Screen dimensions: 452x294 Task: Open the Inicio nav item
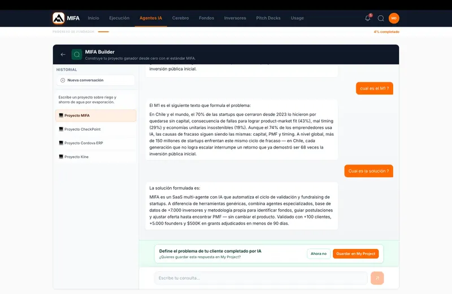click(x=93, y=18)
